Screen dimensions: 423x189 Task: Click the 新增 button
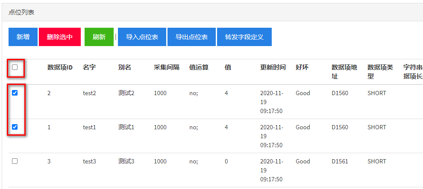pyautogui.click(x=23, y=37)
